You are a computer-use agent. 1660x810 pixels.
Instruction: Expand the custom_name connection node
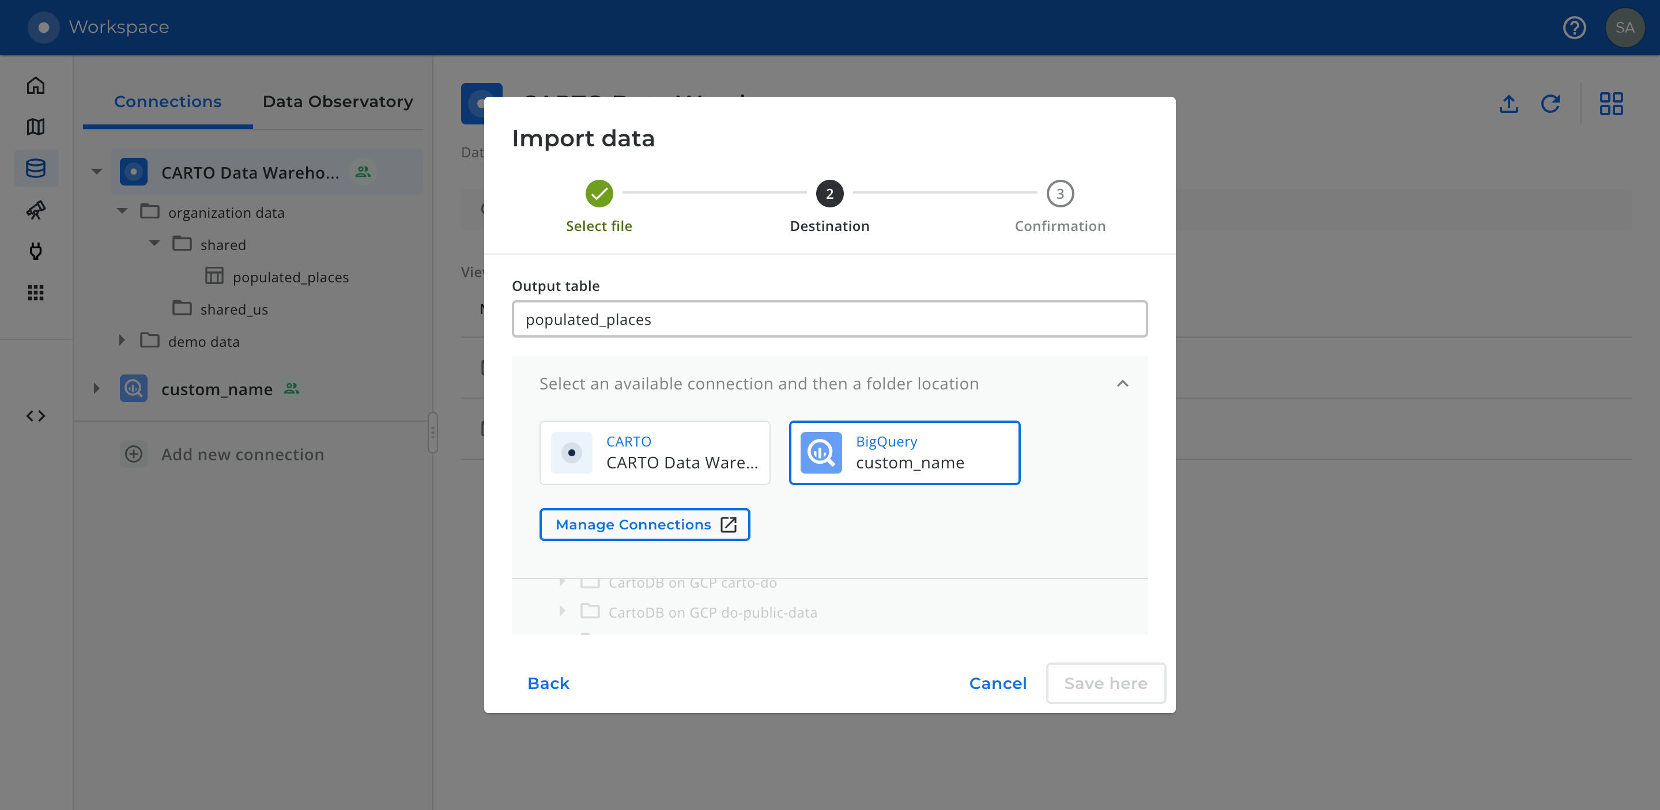point(97,388)
